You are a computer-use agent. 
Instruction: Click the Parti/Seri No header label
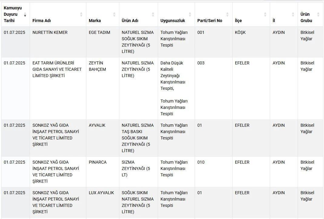(210, 21)
